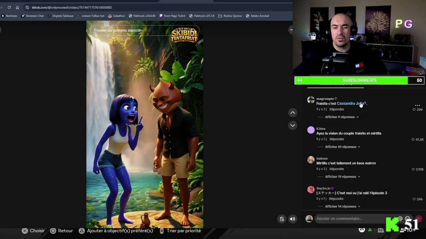This screenshot has width=426, height=239.
Task: Open the video's more options dots
Action: (291, 30)
